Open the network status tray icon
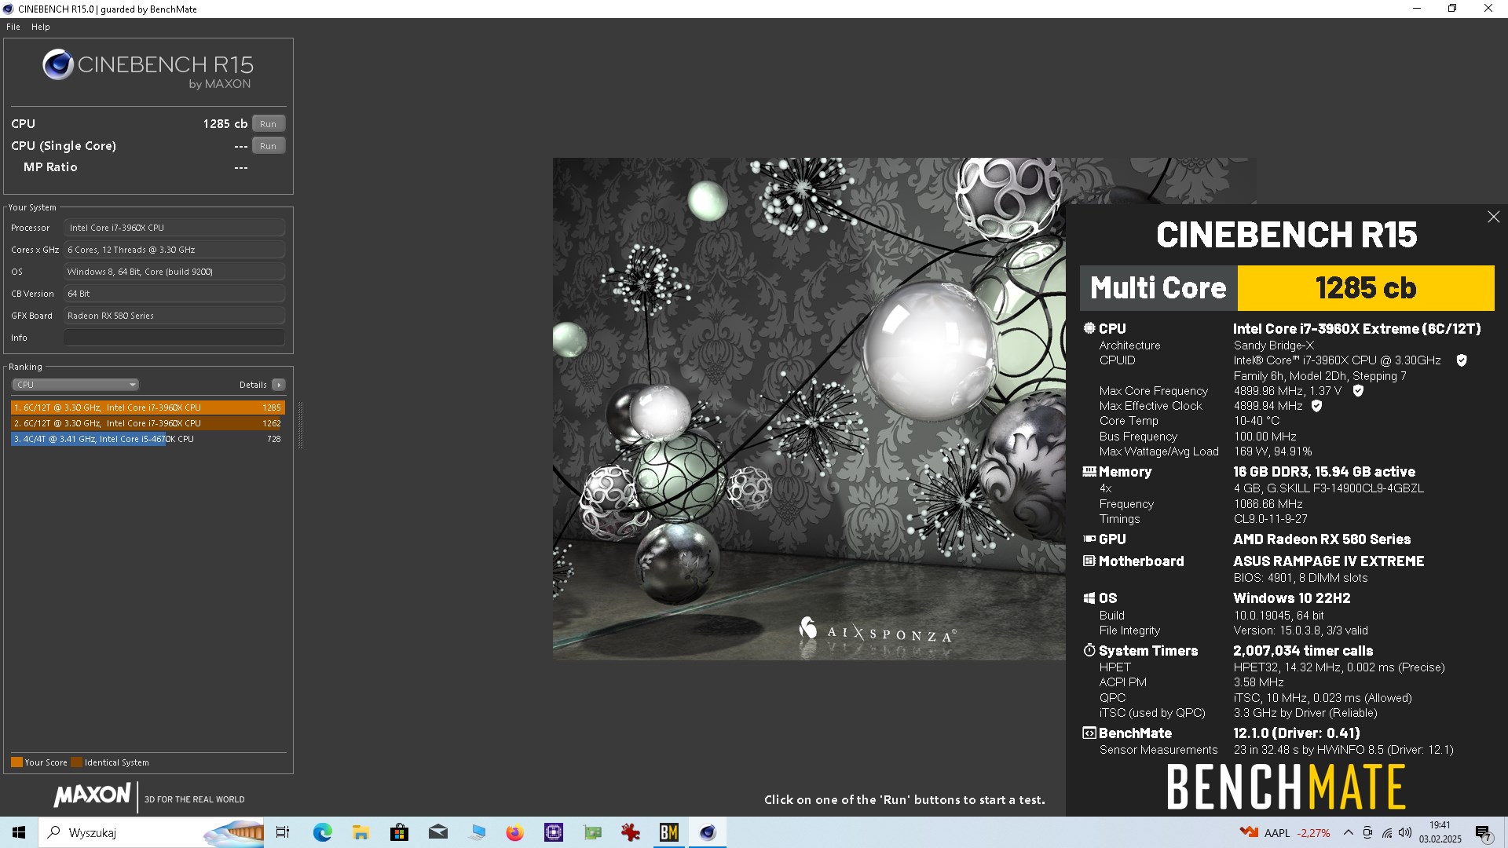 1387,832
